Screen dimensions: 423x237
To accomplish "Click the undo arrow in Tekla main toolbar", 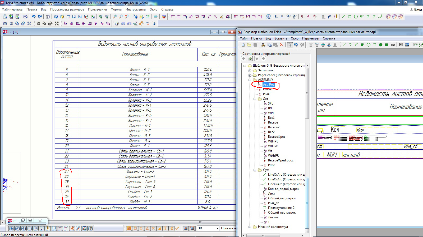I will tap(34, 17).
